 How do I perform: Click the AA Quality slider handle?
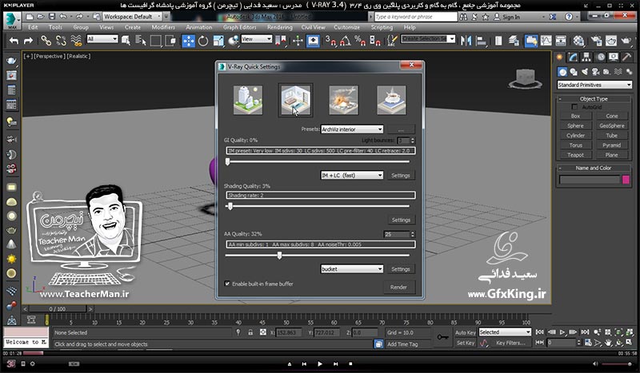coord(279,256)
